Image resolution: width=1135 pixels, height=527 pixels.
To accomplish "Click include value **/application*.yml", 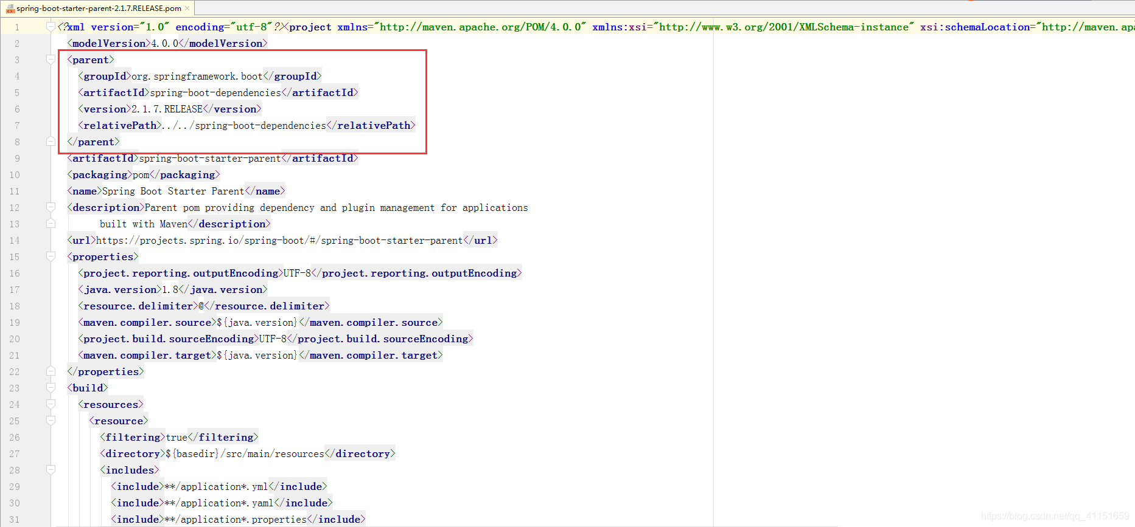I will (x=216, y=486).
